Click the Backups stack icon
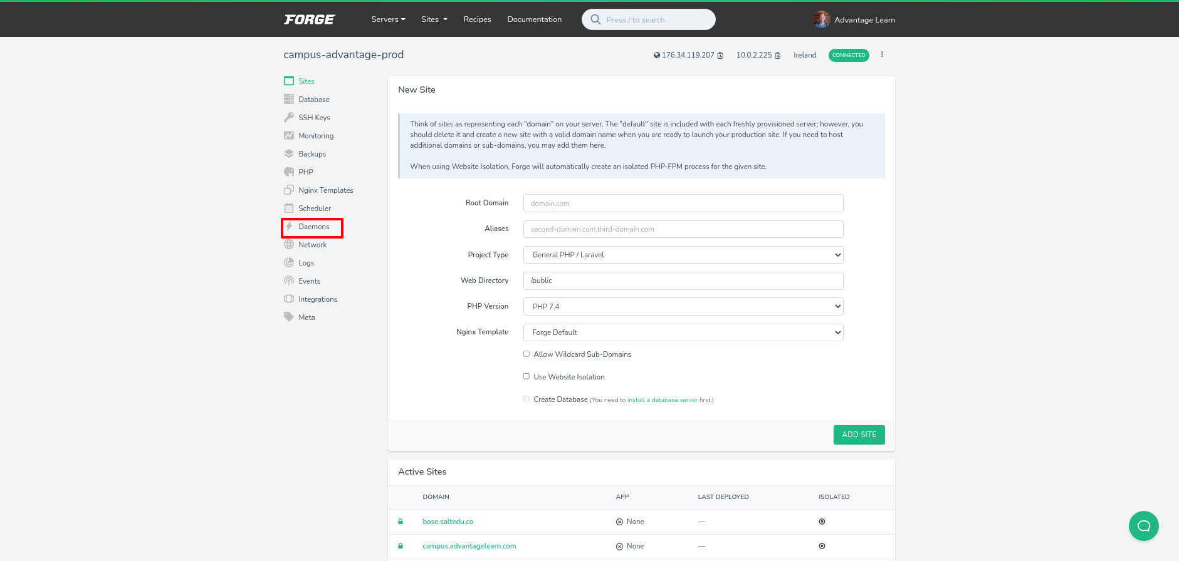This screenshot has height=561, width=1179. (289, 153)
